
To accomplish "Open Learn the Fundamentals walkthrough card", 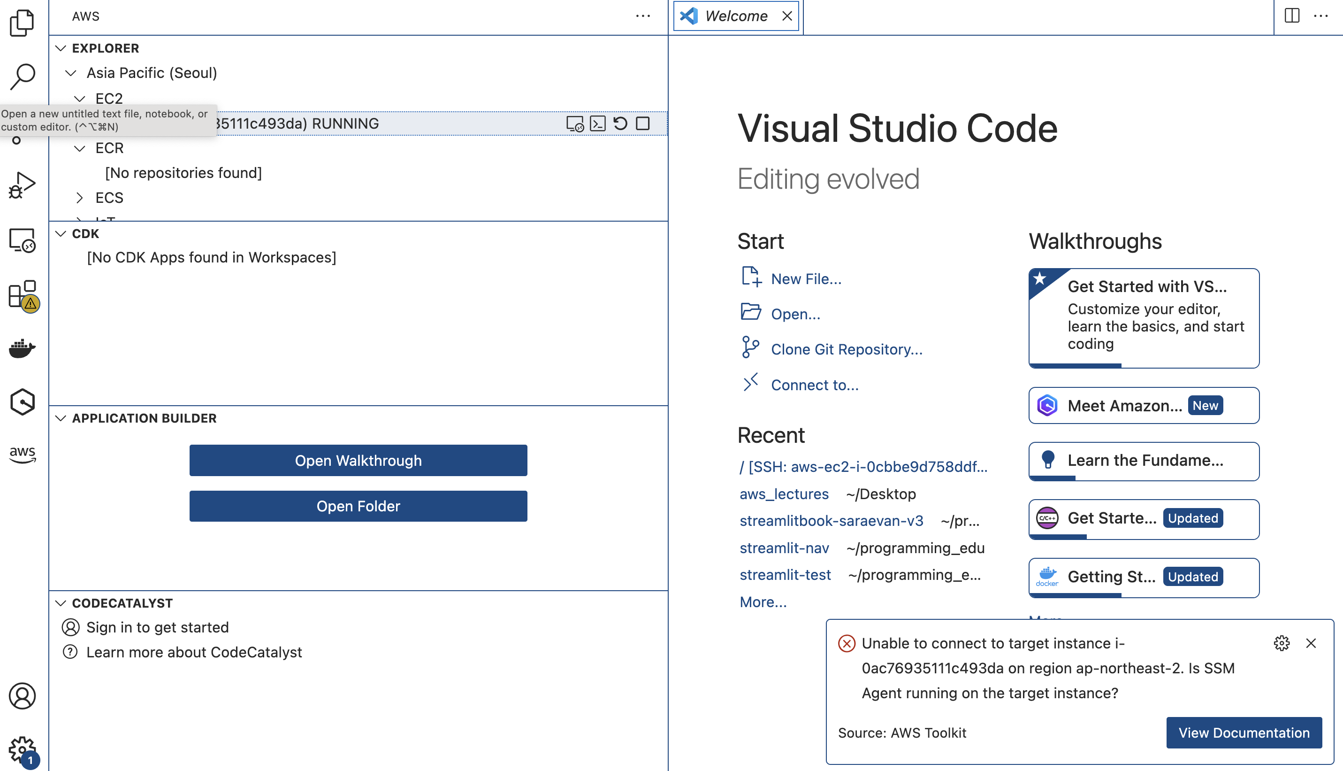I will coord(1144,461).
